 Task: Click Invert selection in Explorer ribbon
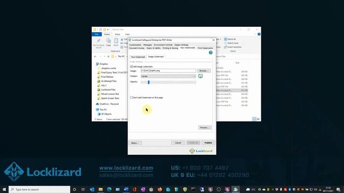pos(233,47)
